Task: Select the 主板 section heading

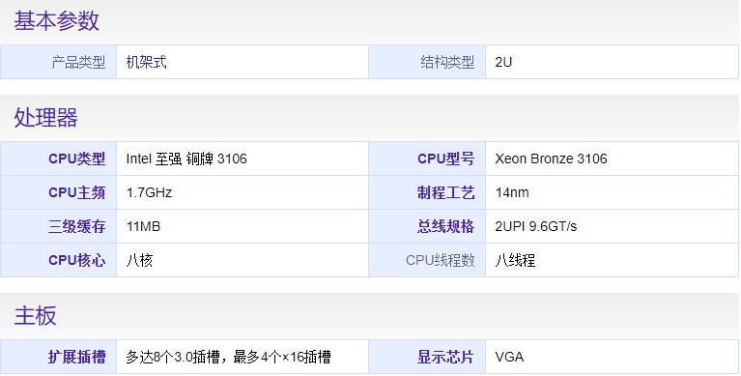Action: coord(35,315)
